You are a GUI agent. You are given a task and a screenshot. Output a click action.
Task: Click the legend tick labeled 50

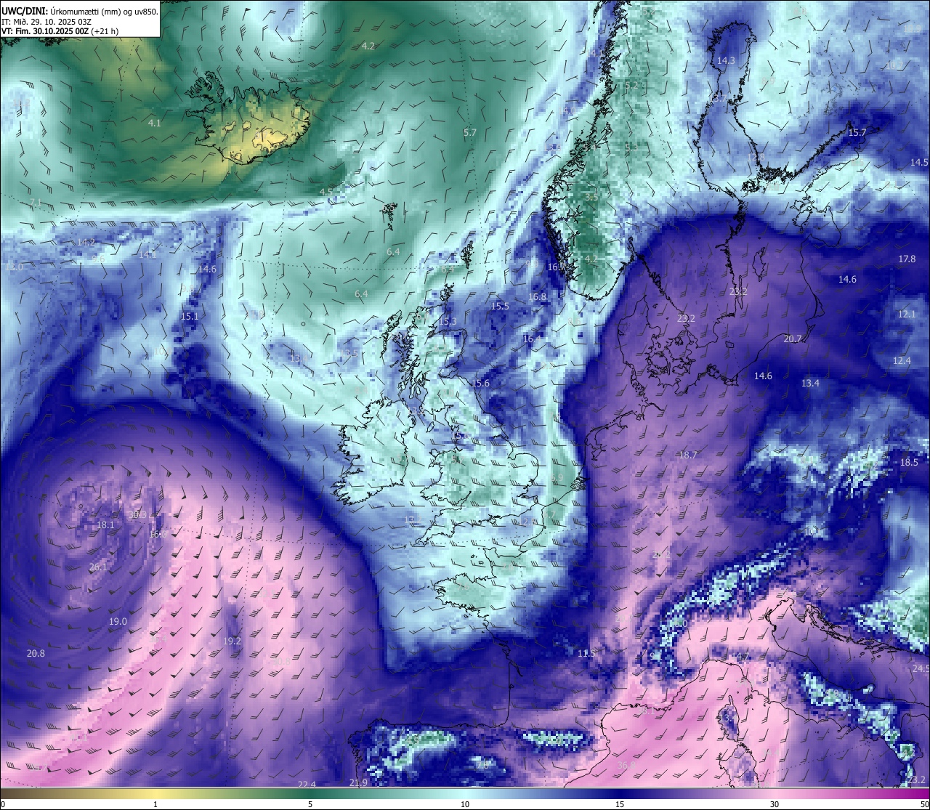click(924, 804)
